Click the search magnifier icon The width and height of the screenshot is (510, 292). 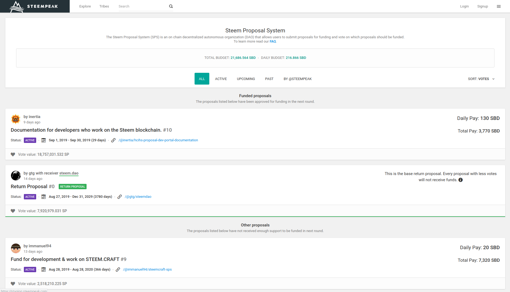[x=171, y=6]
